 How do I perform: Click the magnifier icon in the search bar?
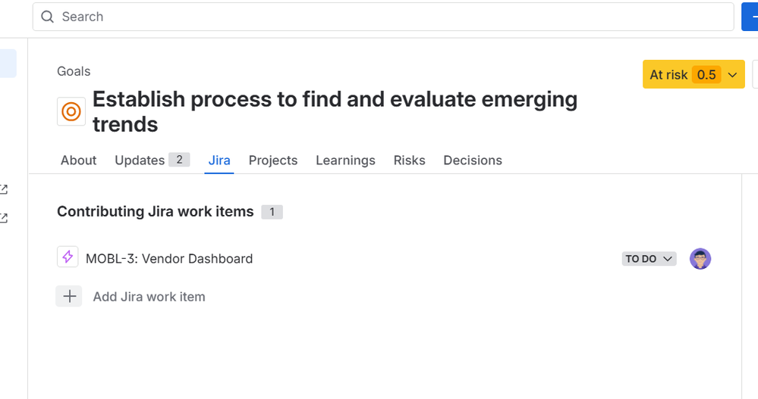(48, 17)
